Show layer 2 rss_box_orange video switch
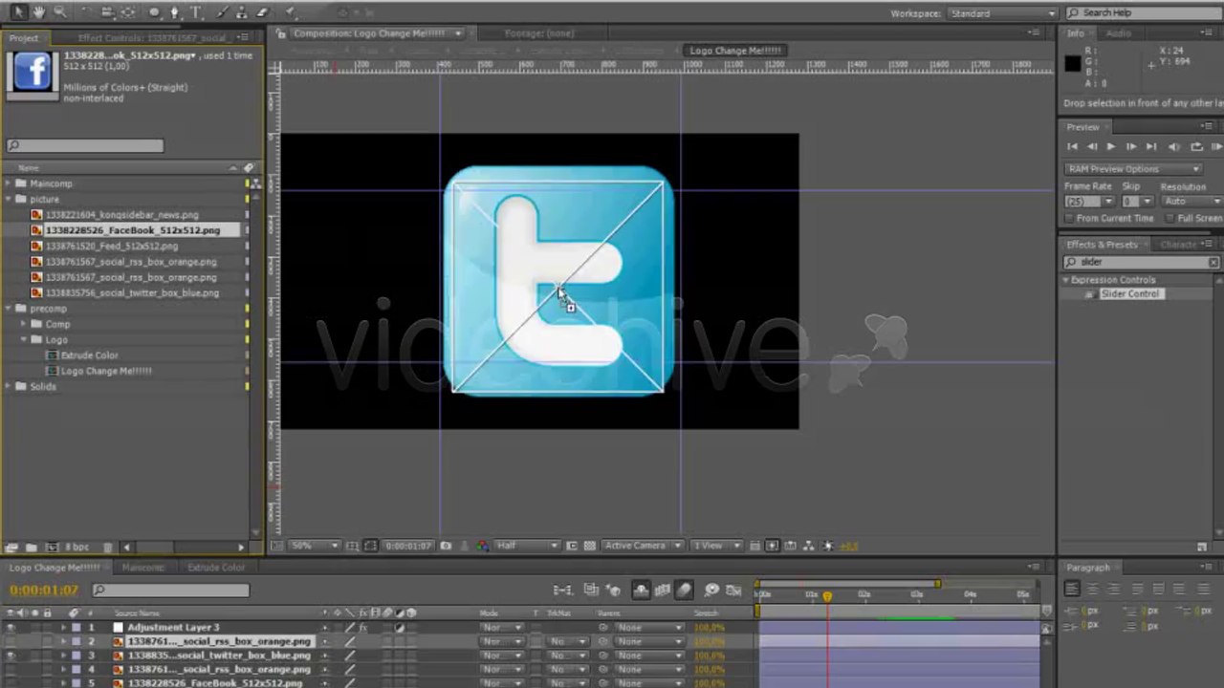1224x688 pixels. [11, 642]
